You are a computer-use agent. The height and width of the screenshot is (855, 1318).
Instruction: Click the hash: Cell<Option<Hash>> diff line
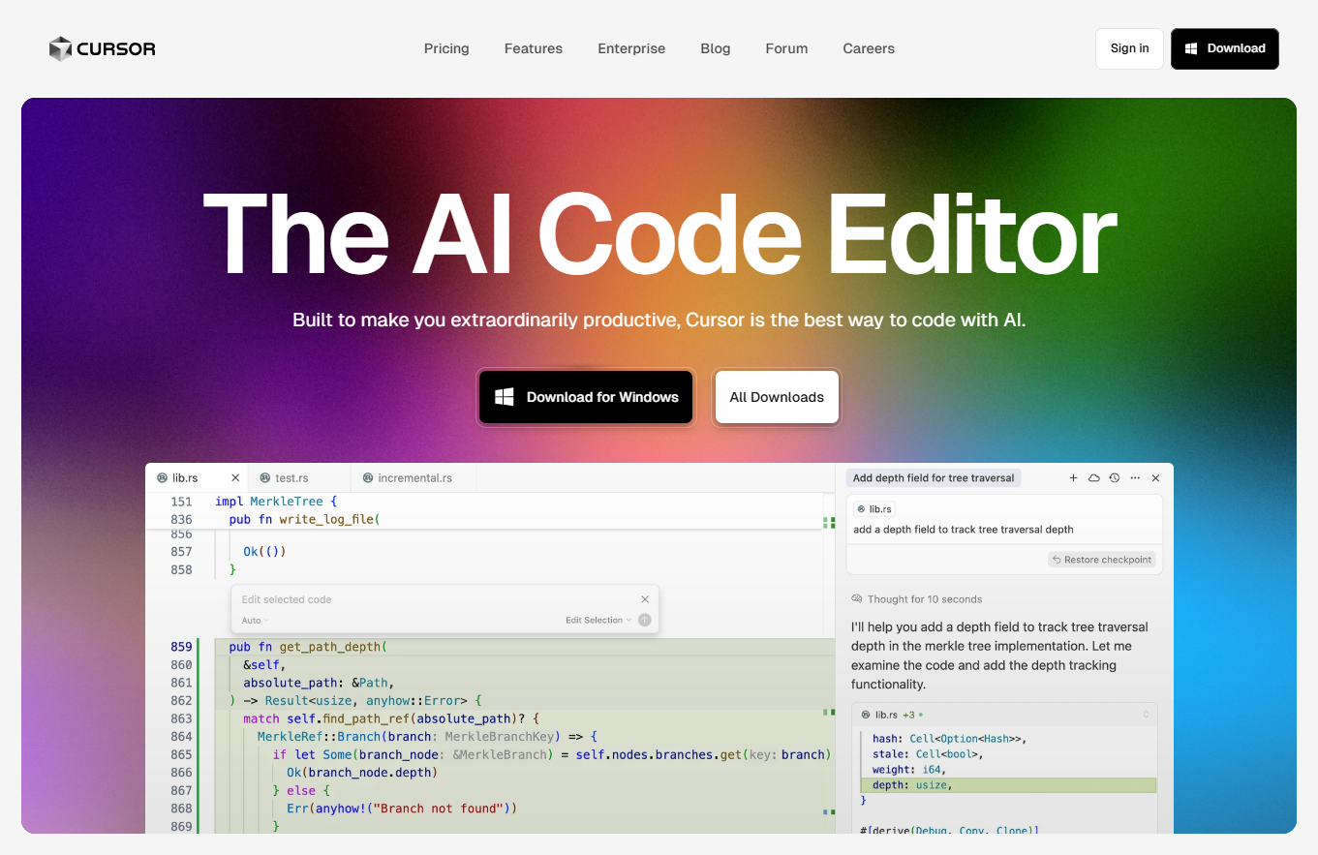(x=949, y=739)
